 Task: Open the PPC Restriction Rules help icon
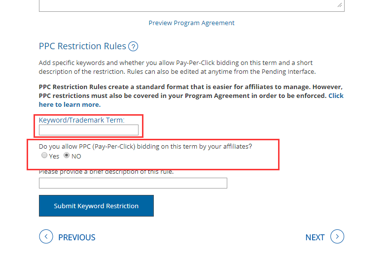click(133, 47)
